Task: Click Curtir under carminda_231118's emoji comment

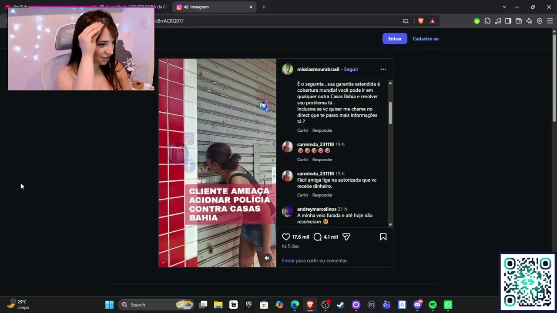Action: tap(302, 160)
